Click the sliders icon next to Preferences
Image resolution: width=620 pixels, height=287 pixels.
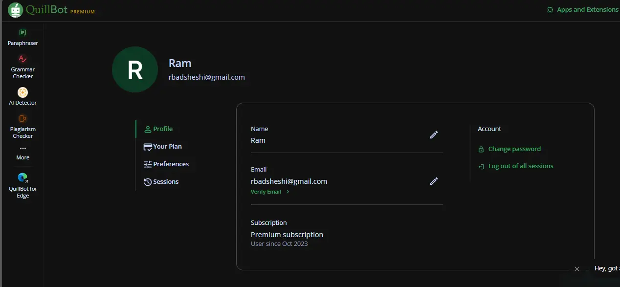coord(148,164)
